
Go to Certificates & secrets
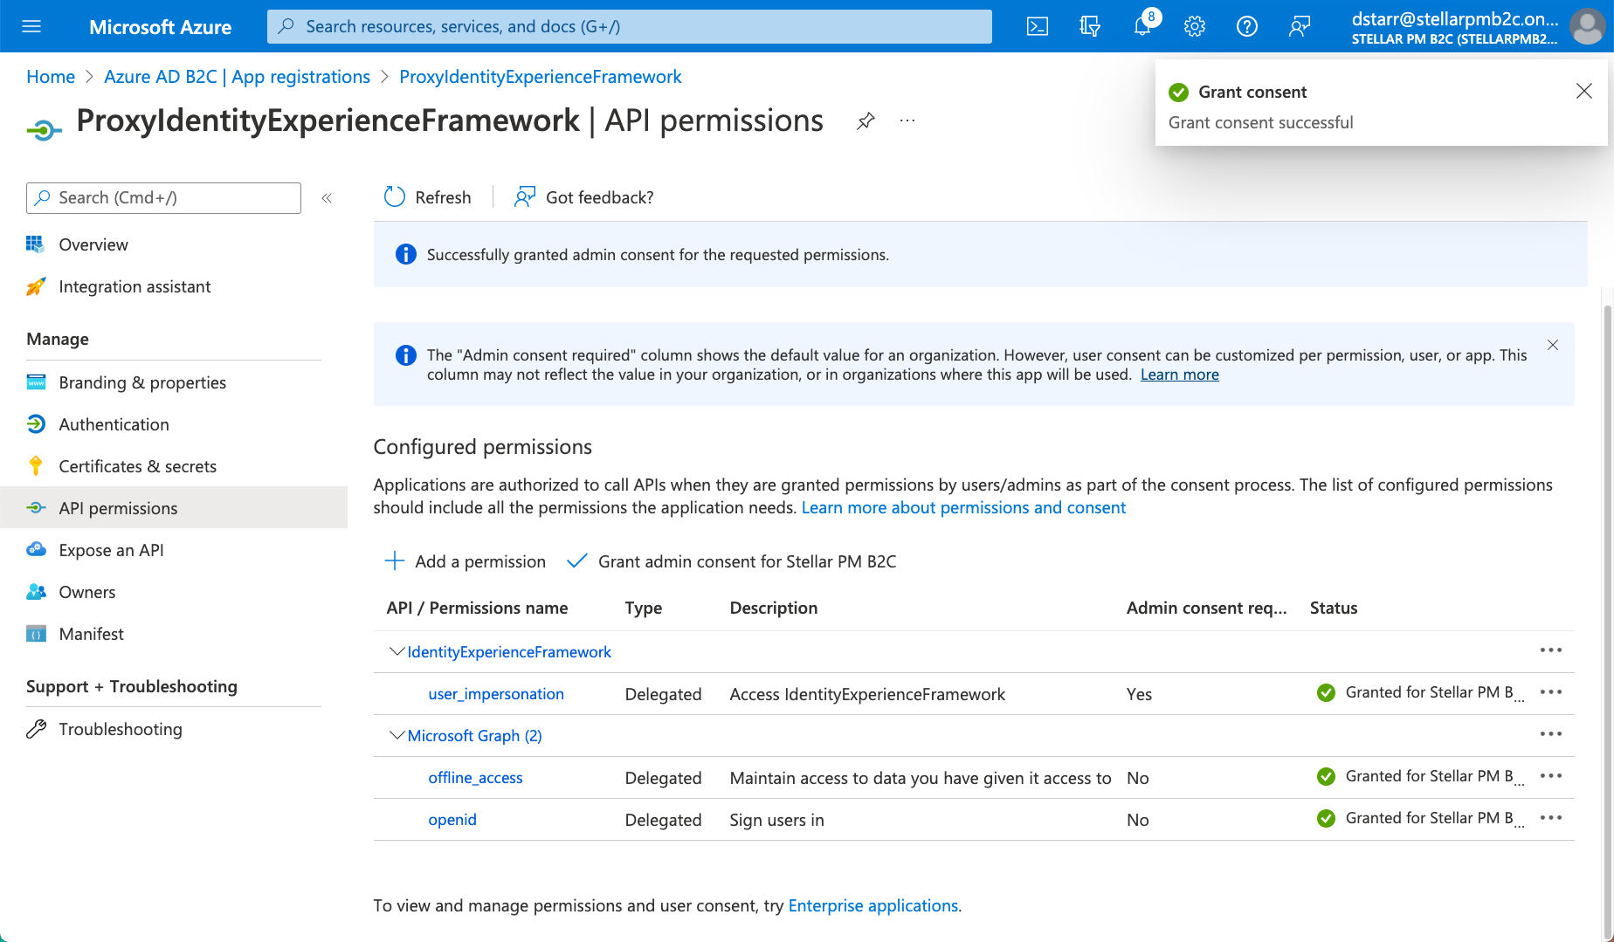137,466
